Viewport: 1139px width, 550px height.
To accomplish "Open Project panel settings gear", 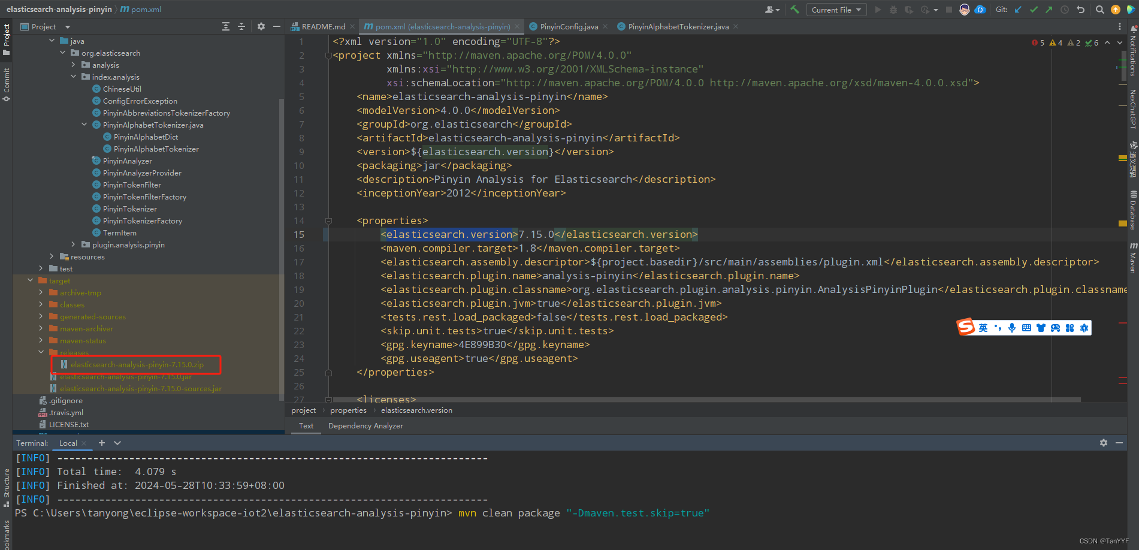I will [261, 26].
